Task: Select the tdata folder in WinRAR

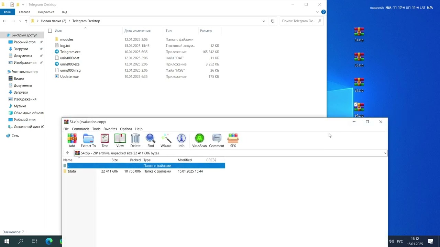Action: click(72, 171)
